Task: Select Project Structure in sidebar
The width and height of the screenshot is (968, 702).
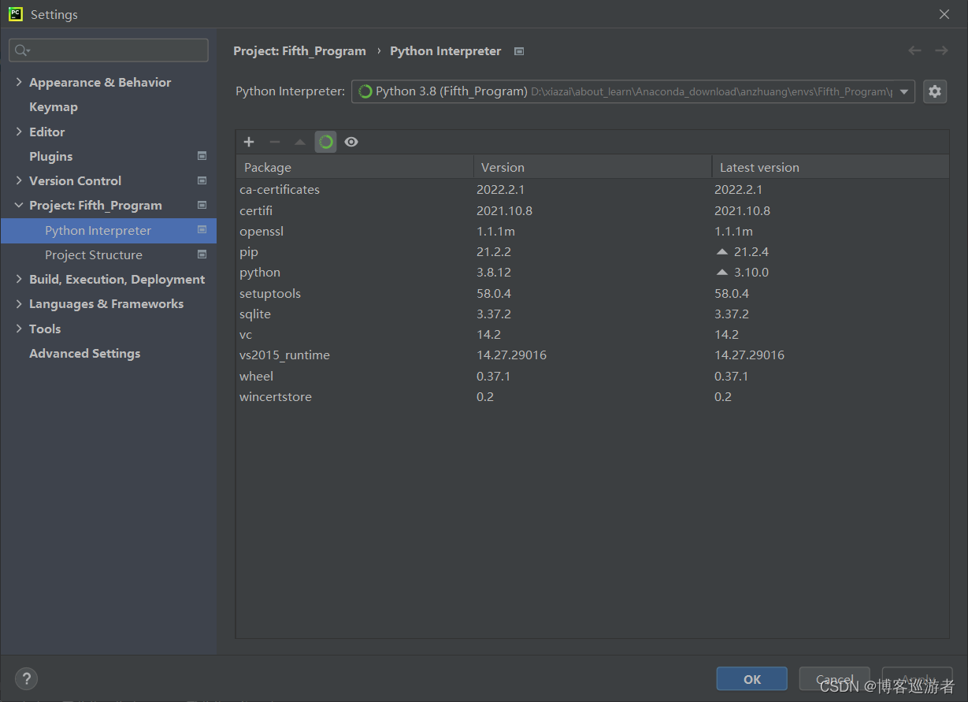Action: pos(94,254)
